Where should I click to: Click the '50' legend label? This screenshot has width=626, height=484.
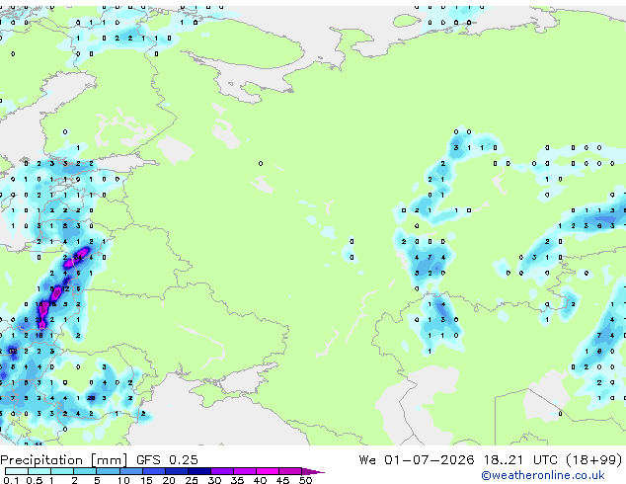pos(305,480)
